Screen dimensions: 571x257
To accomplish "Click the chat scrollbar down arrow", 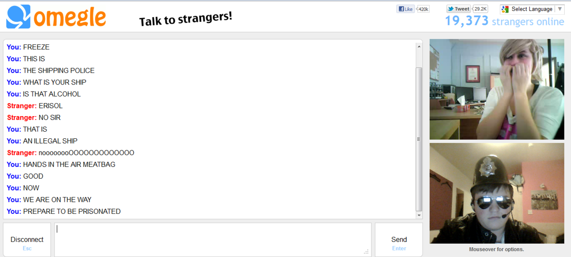I will (419, 215).
